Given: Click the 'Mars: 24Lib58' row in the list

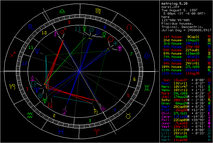Looking at the screenshot, I should [186, 93].
